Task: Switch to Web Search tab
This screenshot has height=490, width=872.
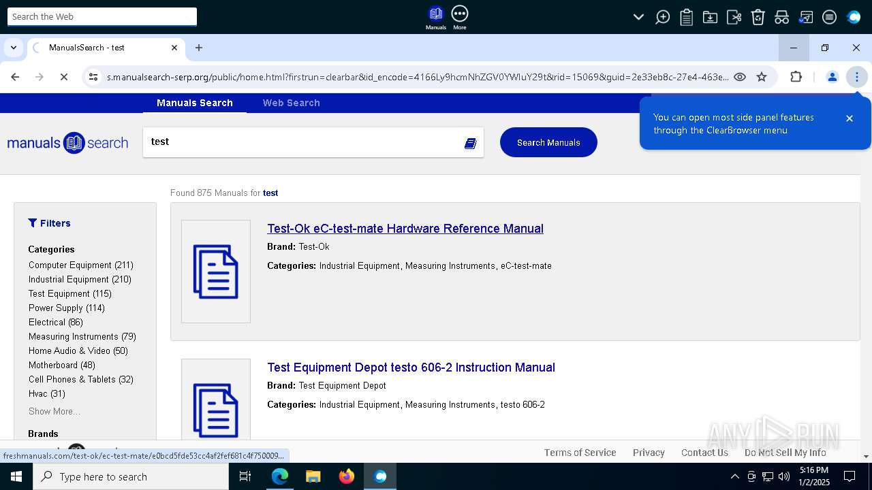Action: point(291,103)
